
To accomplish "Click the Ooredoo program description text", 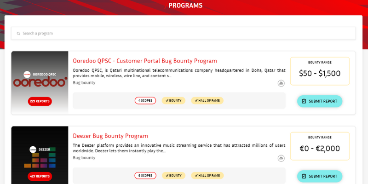I will pyautogui.click(x=179, y=73).
